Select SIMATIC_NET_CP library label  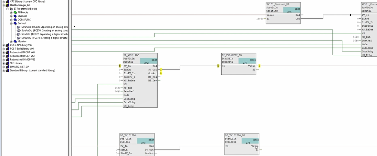coord(19,67)
